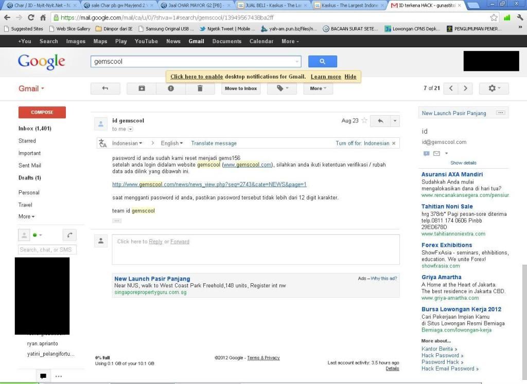Bookmark page with the star icon
Viewport: 527px width, 384px height.
point(494,17)
